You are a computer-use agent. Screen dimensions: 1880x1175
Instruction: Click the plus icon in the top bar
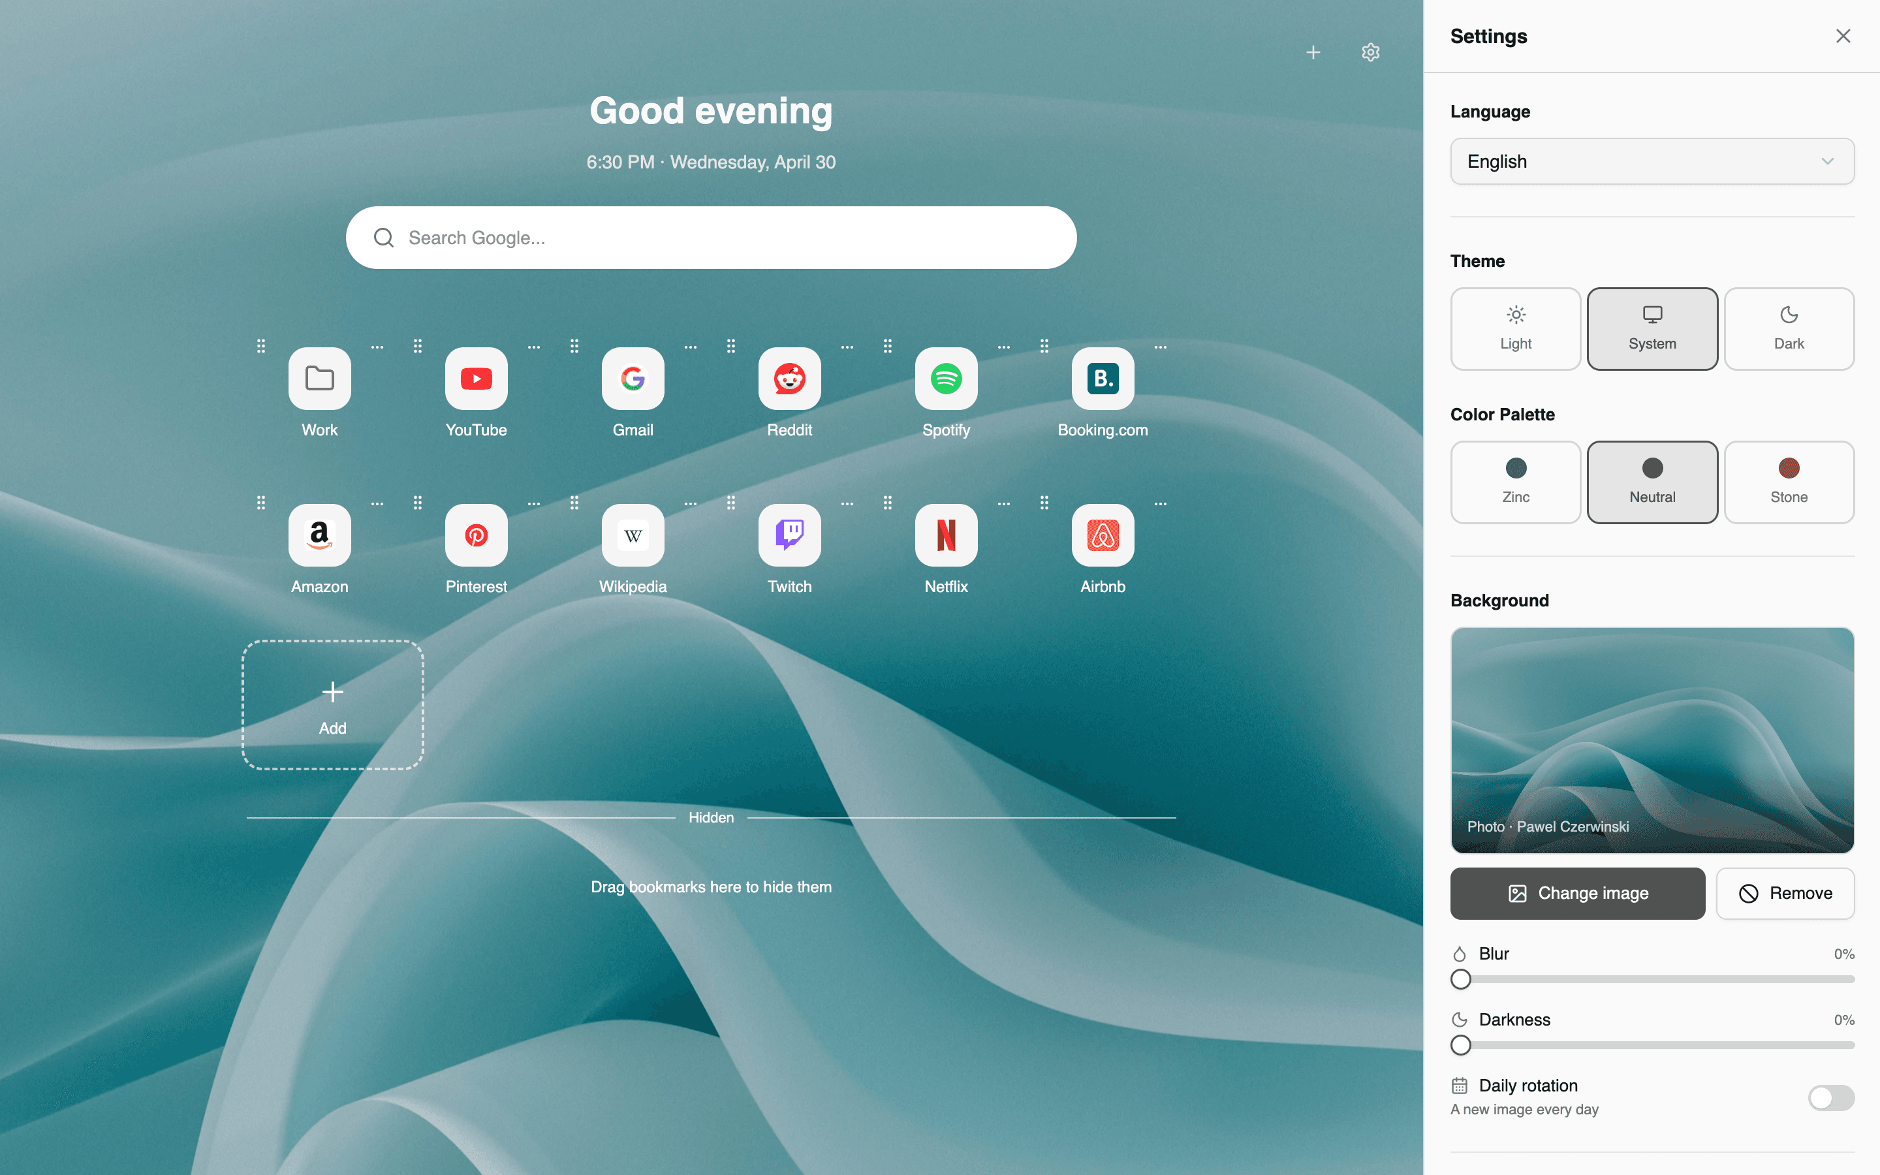click(x=1313, y=52)
